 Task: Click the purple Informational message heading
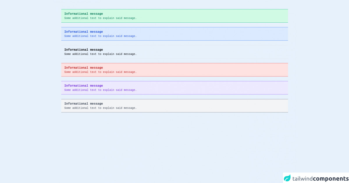point(83,86)
